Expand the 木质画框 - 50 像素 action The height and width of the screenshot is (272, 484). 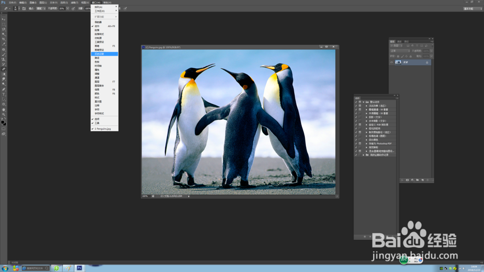[x=367, y=114]
